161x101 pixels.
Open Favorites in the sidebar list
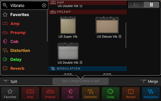19,15
